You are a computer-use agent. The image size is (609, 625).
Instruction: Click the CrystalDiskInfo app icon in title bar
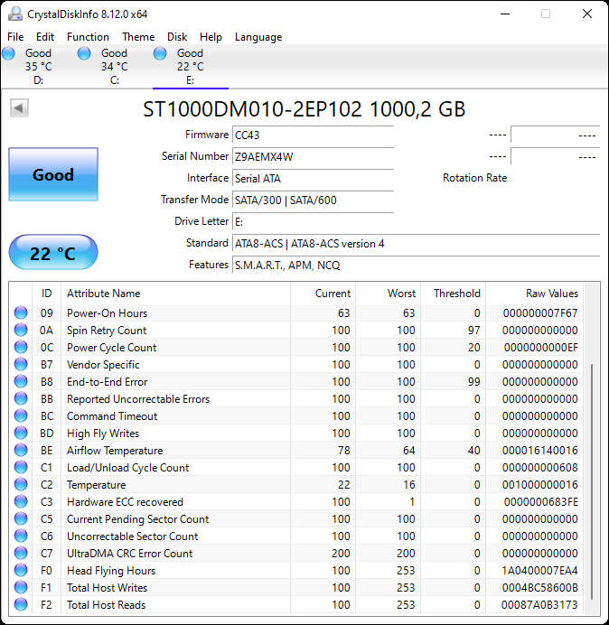[x=15, y=14]
